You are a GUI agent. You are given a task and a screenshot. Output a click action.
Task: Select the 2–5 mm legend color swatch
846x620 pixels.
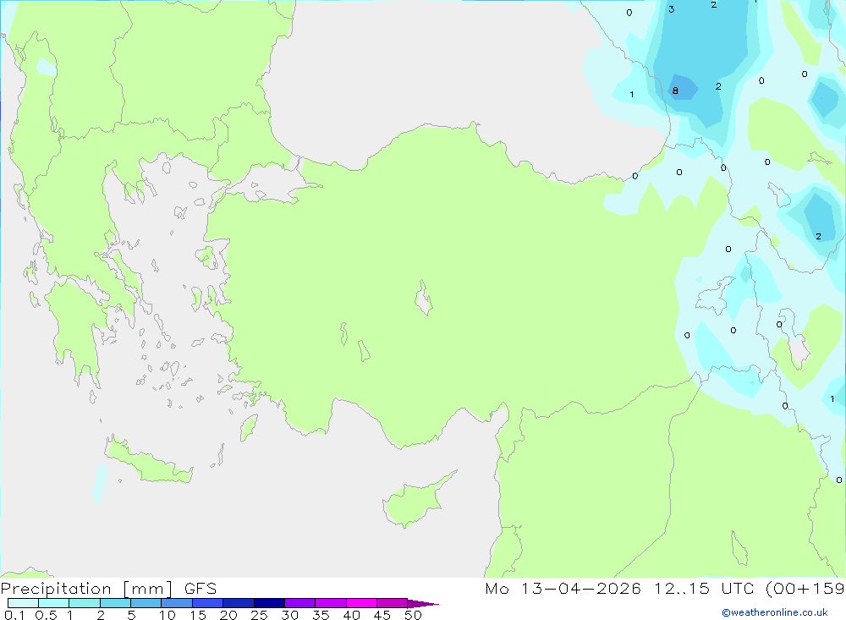(115, 603)
